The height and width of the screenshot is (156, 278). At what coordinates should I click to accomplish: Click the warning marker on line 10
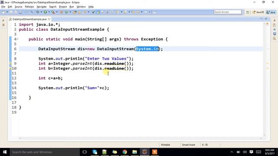[x=10, y=68]
